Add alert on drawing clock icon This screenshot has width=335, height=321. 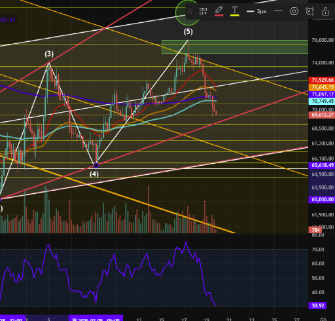click(309, 11)
